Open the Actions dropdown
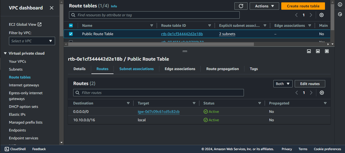 click(x=264, y=6)
